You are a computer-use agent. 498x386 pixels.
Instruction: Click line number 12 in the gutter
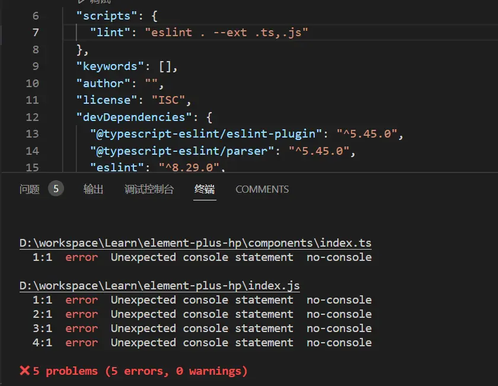click(x=32, y=117)
